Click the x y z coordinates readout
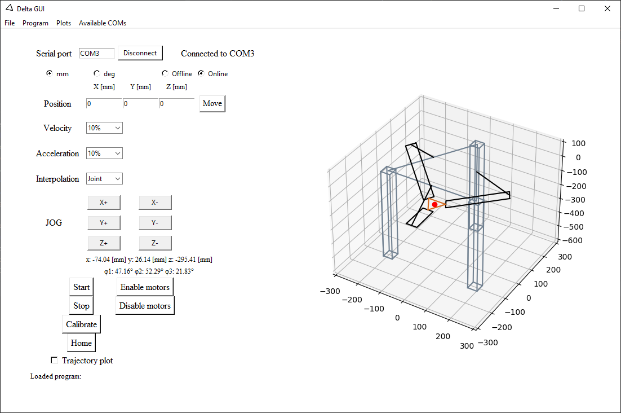Viewport: 621px width, 413px height. tap(149, 260)
